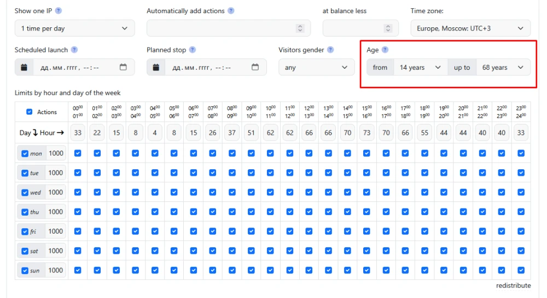The width and height of the screenshot is (547, 298).
Task: Uncheck tuesday 16-17 hour checkbox
Action: click(x=386, y=172)
